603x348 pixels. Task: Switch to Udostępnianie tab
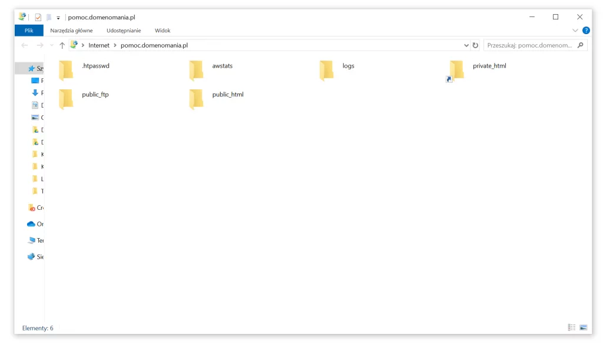(124, 31)
